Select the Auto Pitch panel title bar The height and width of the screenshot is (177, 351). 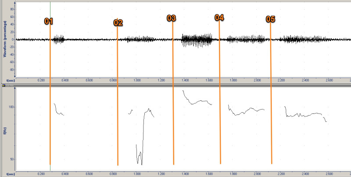click(x=176, y=85)
